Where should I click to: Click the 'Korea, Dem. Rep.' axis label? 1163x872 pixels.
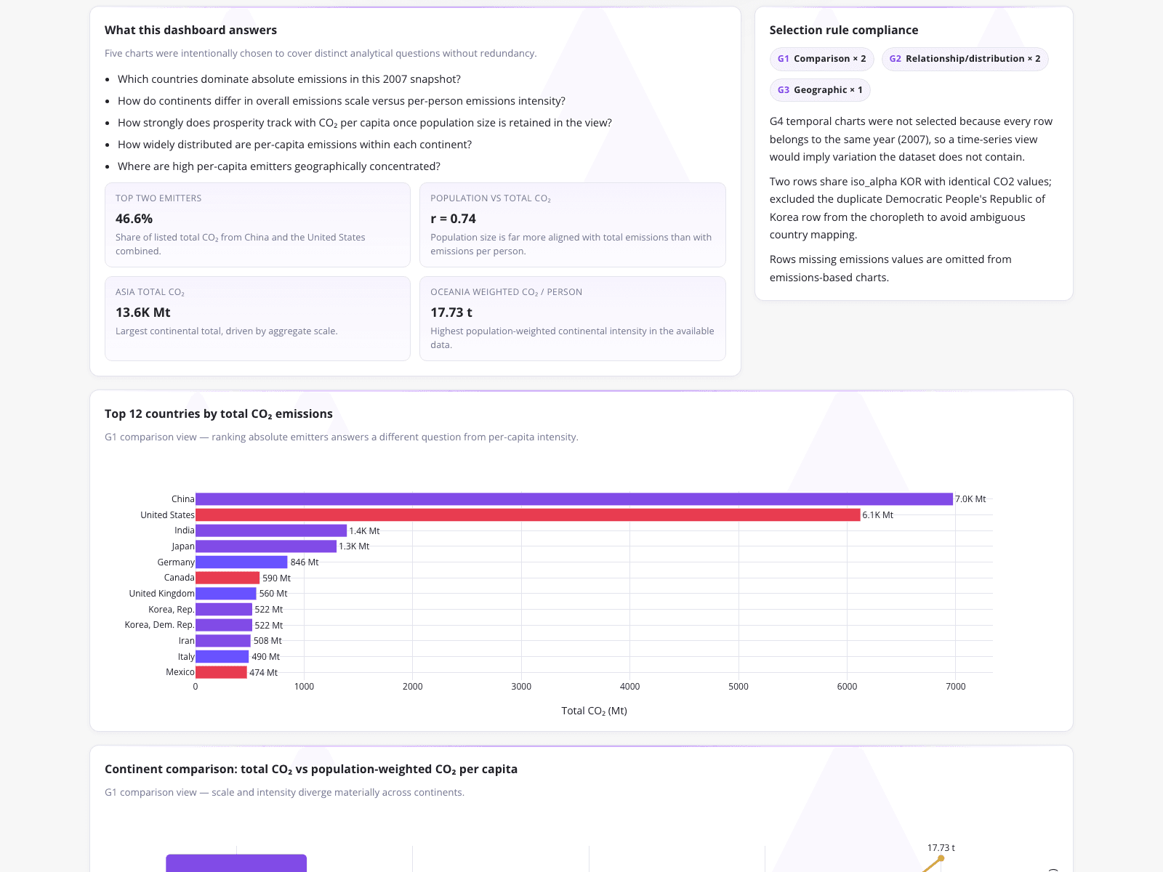point(160,625)
